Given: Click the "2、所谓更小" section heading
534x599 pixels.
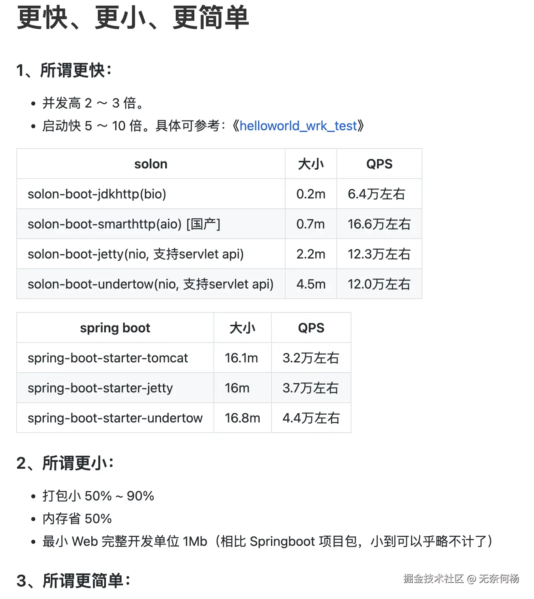Looking at the screenshot, I should click(65, 463).
